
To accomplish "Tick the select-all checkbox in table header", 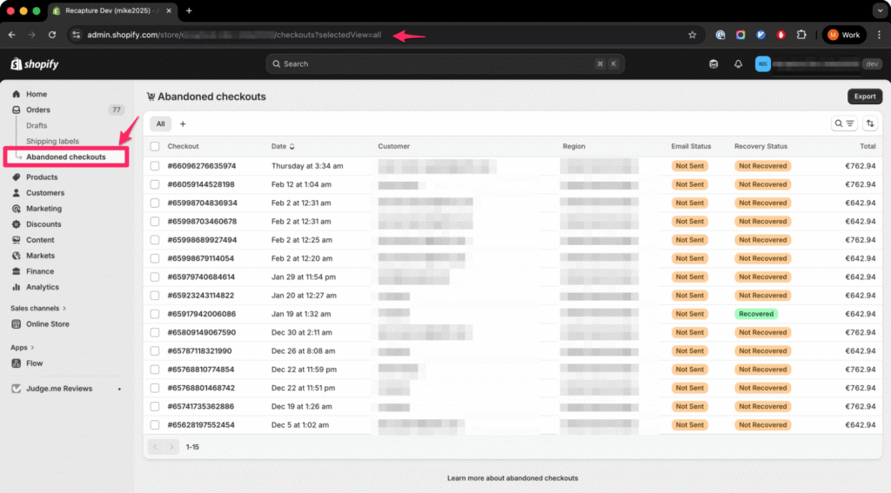I will (x=155, y=146).
